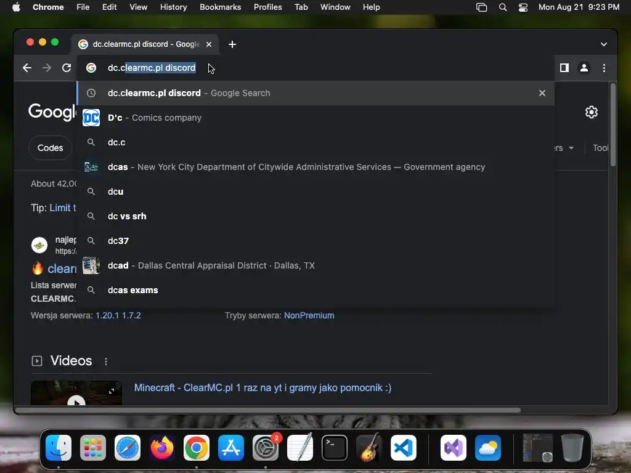Open the 1.20.1 1.7.2 server version link
Image resolution: width=631 pixels, height=473 pixels.
(x=118, y=315)
